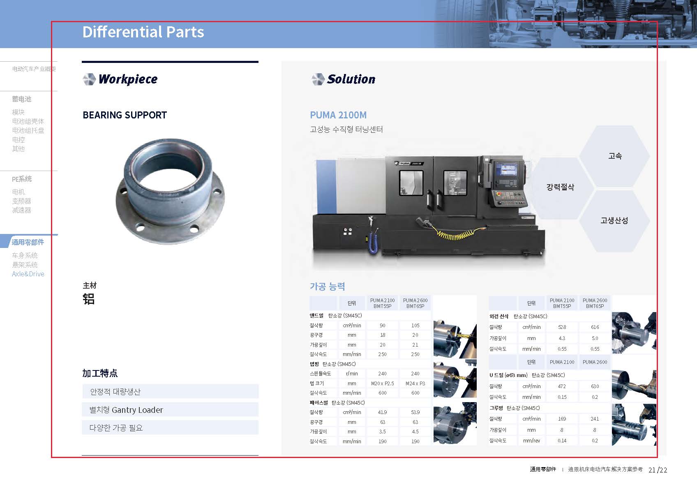Go to 变频器 in the sidebar
Image resolution: width=697 pixels, height=493 pixels.
click(x=21, y=201)
